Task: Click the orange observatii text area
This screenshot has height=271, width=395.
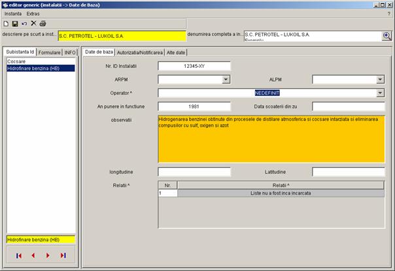Action: (x=271, y=139)
